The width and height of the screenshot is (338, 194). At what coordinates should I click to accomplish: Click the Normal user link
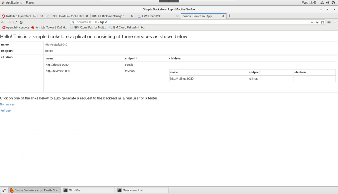pyautogui.click(x=8, y=104)
